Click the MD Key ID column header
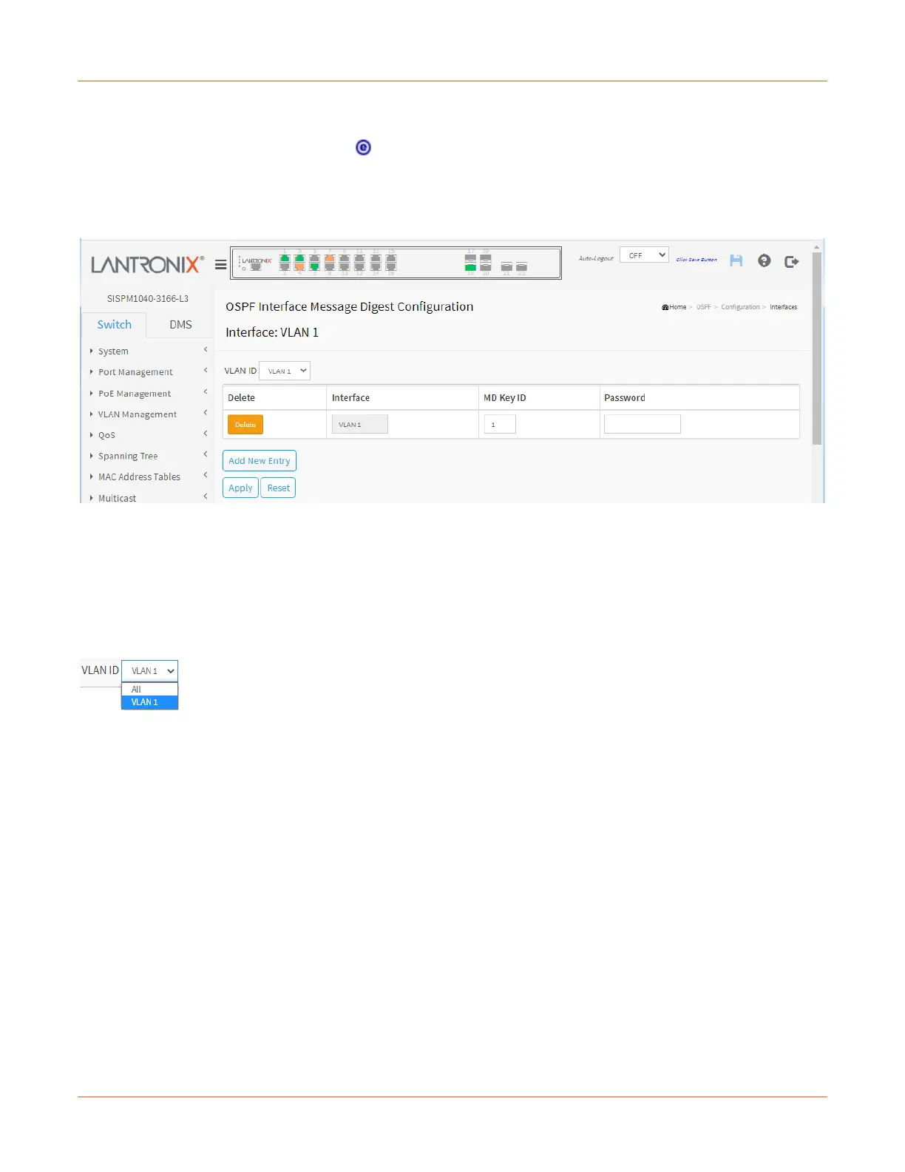905x1172 pixels. (x=505, y=398)
